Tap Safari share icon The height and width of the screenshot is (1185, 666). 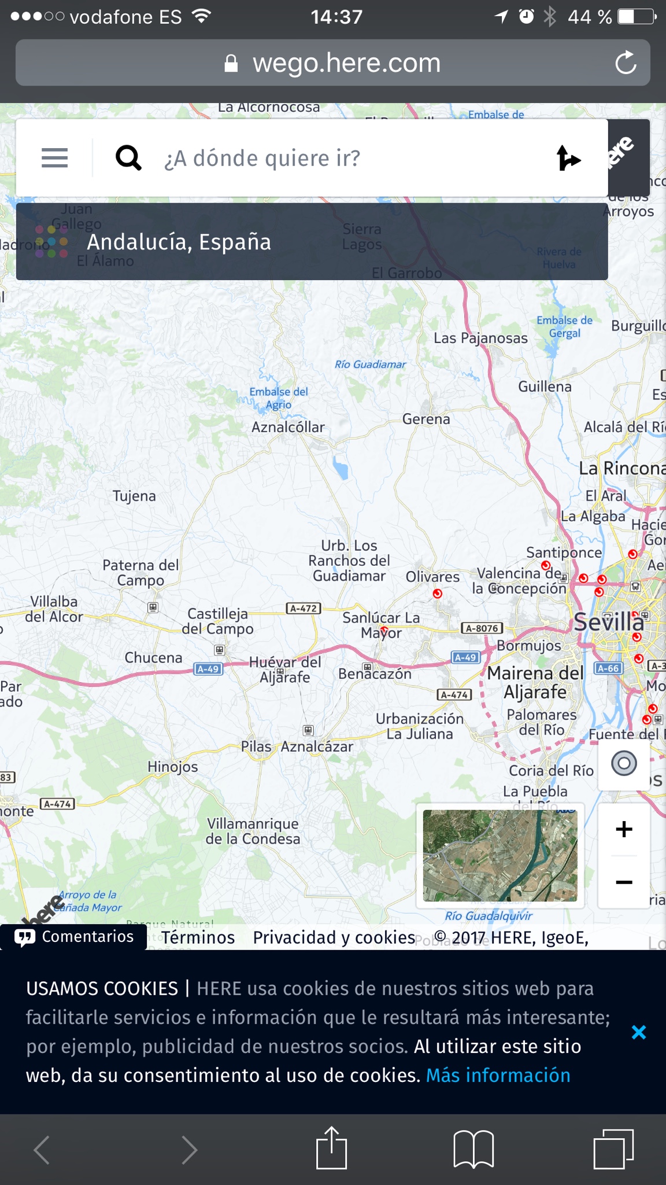coord(331,1148)
